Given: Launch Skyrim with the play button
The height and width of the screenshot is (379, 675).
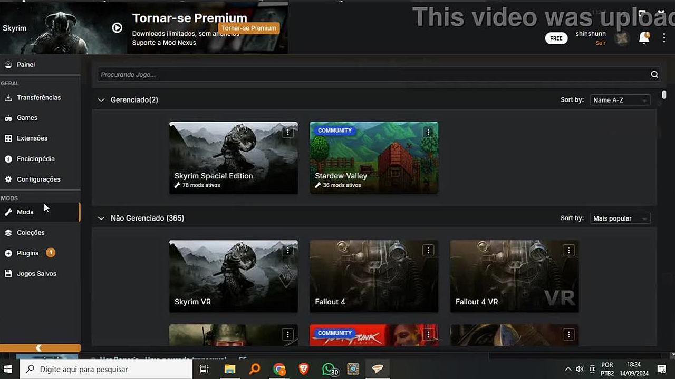Looking at the screenshot, I should click(x=117, y=28).
